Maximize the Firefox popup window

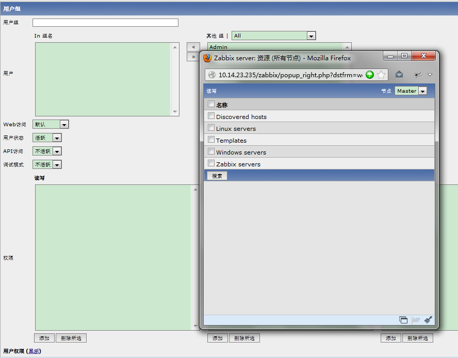(404, 56)
